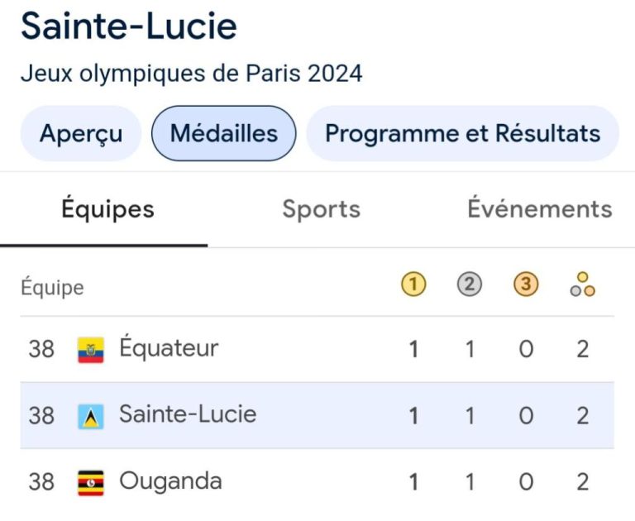Click the Uganda flag icon

91,482
